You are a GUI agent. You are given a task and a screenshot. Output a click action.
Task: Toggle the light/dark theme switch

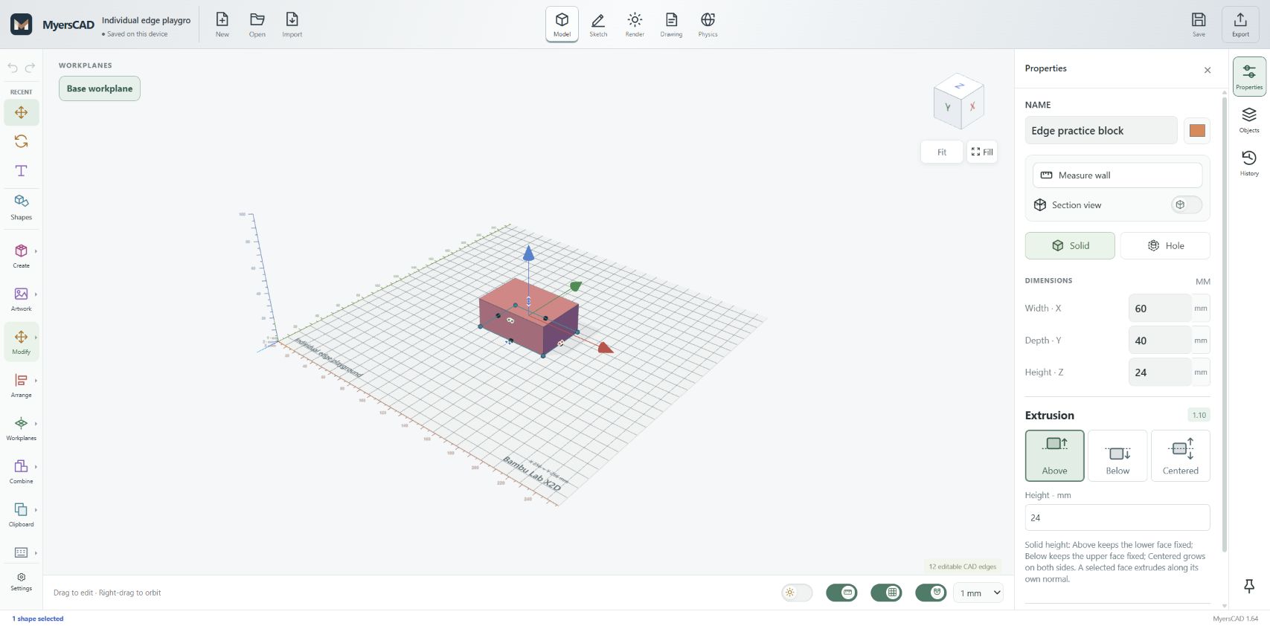(x=797, y=593)
